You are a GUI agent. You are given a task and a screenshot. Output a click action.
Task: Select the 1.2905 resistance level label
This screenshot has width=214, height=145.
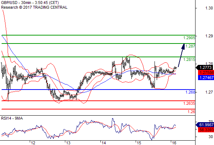189,38
